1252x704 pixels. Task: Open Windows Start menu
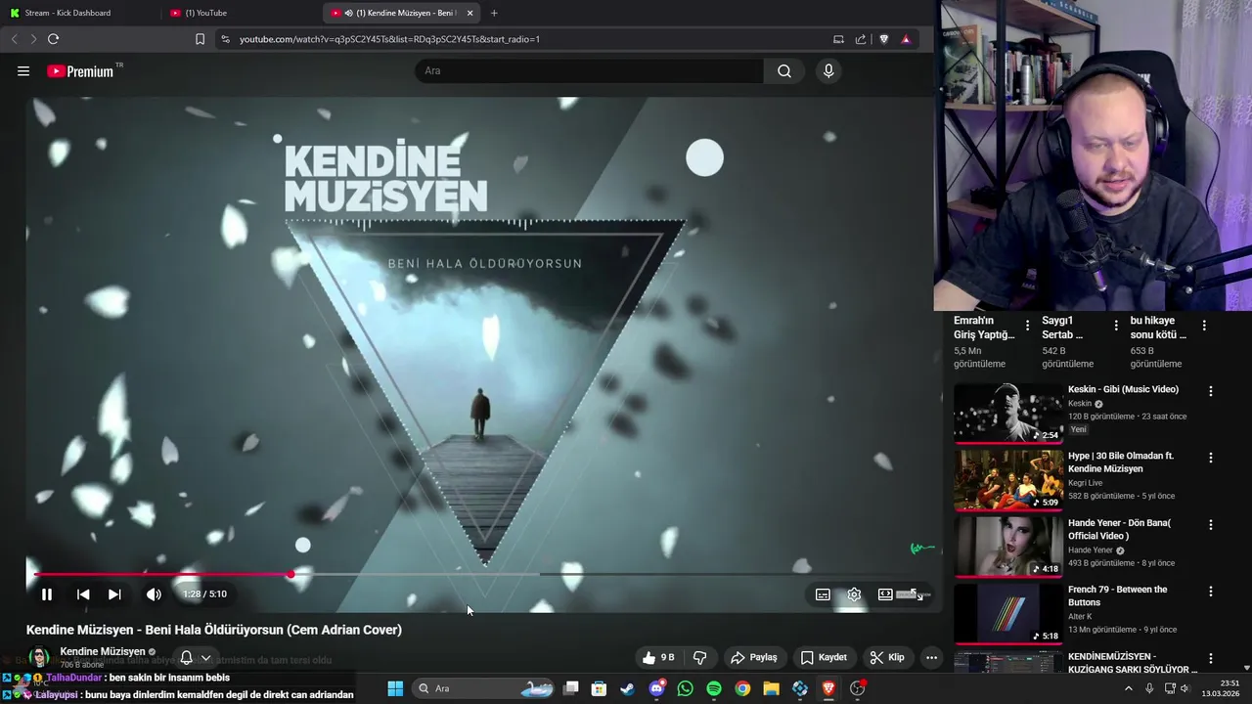395,688
